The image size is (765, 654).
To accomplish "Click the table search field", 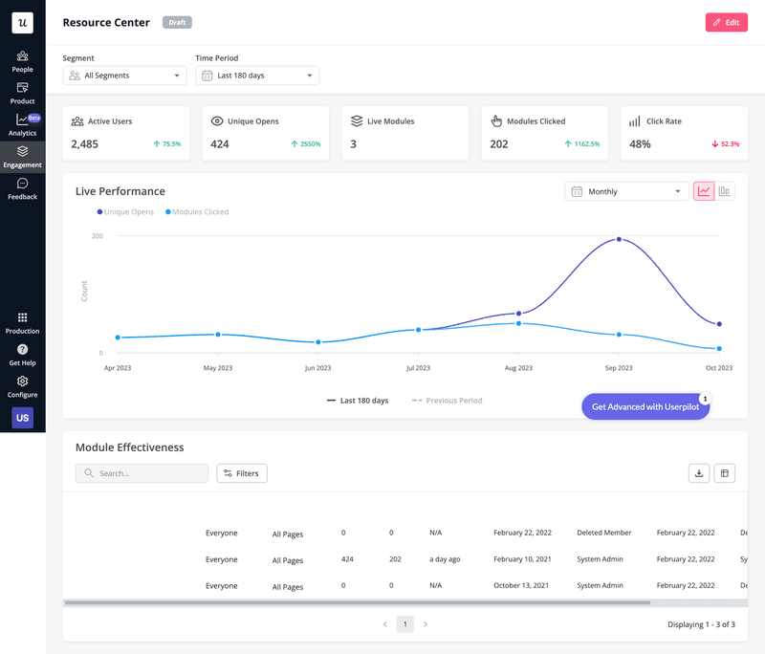I will click(141, 472).
